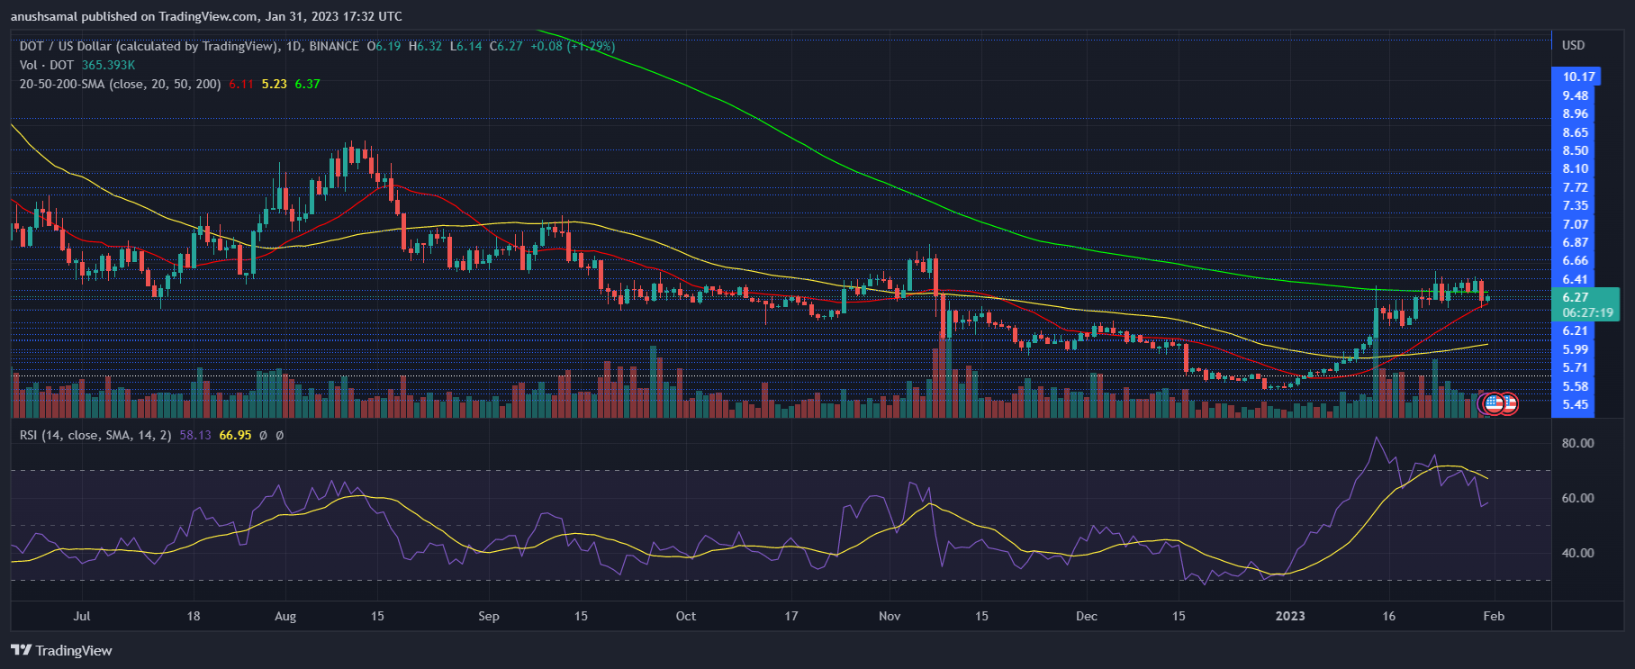The image size is (1635, 669).
Task: Click the yellow 5.23 SMA value
Action: pyautogui.click(x=274, y=84)
